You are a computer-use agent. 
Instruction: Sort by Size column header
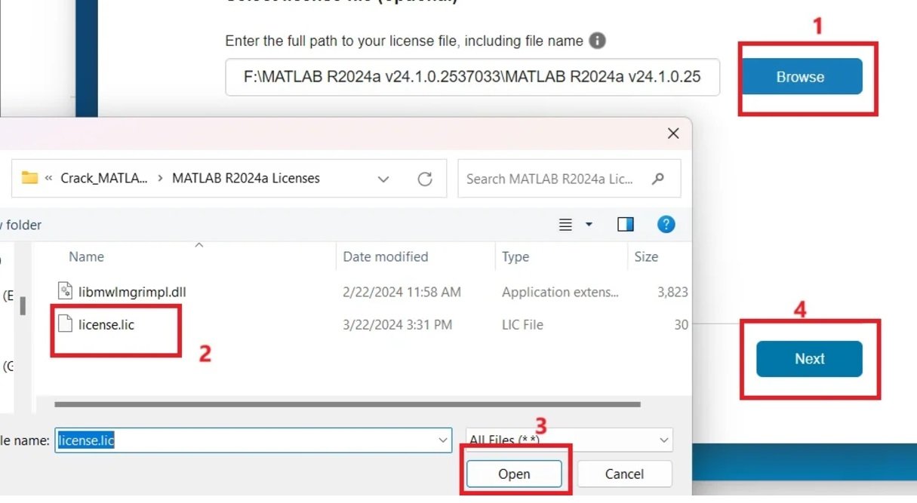pos(646,256)
